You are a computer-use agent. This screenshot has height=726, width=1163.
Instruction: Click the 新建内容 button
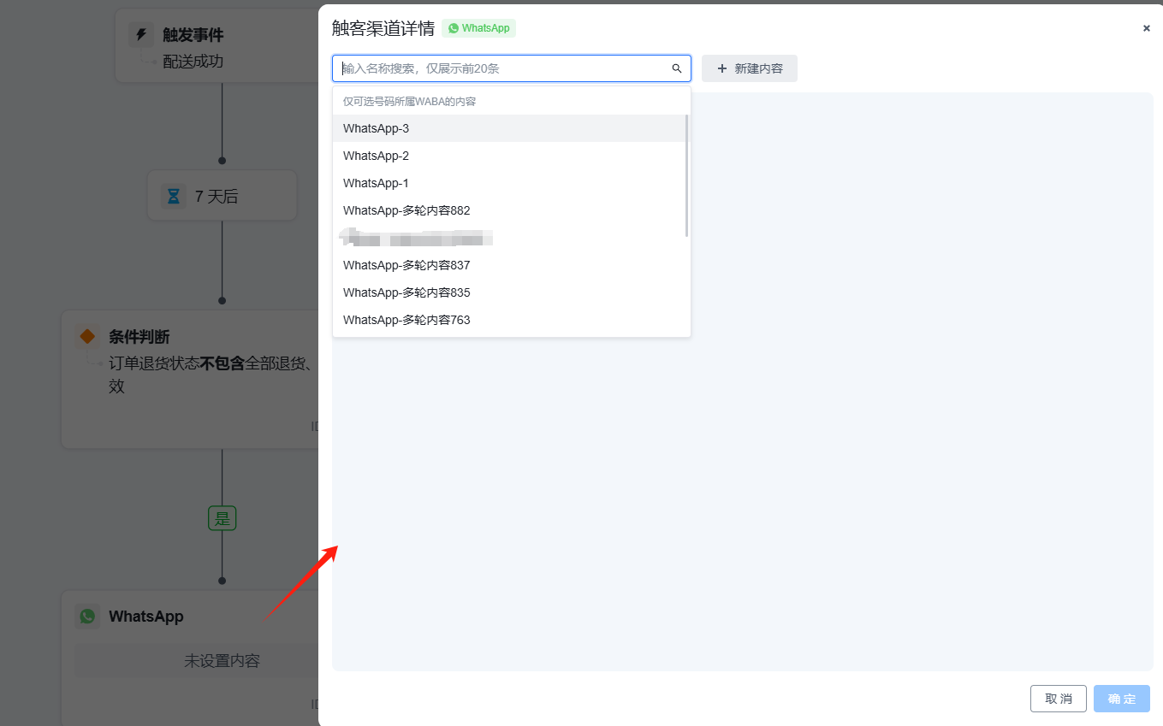click(750, 68)
